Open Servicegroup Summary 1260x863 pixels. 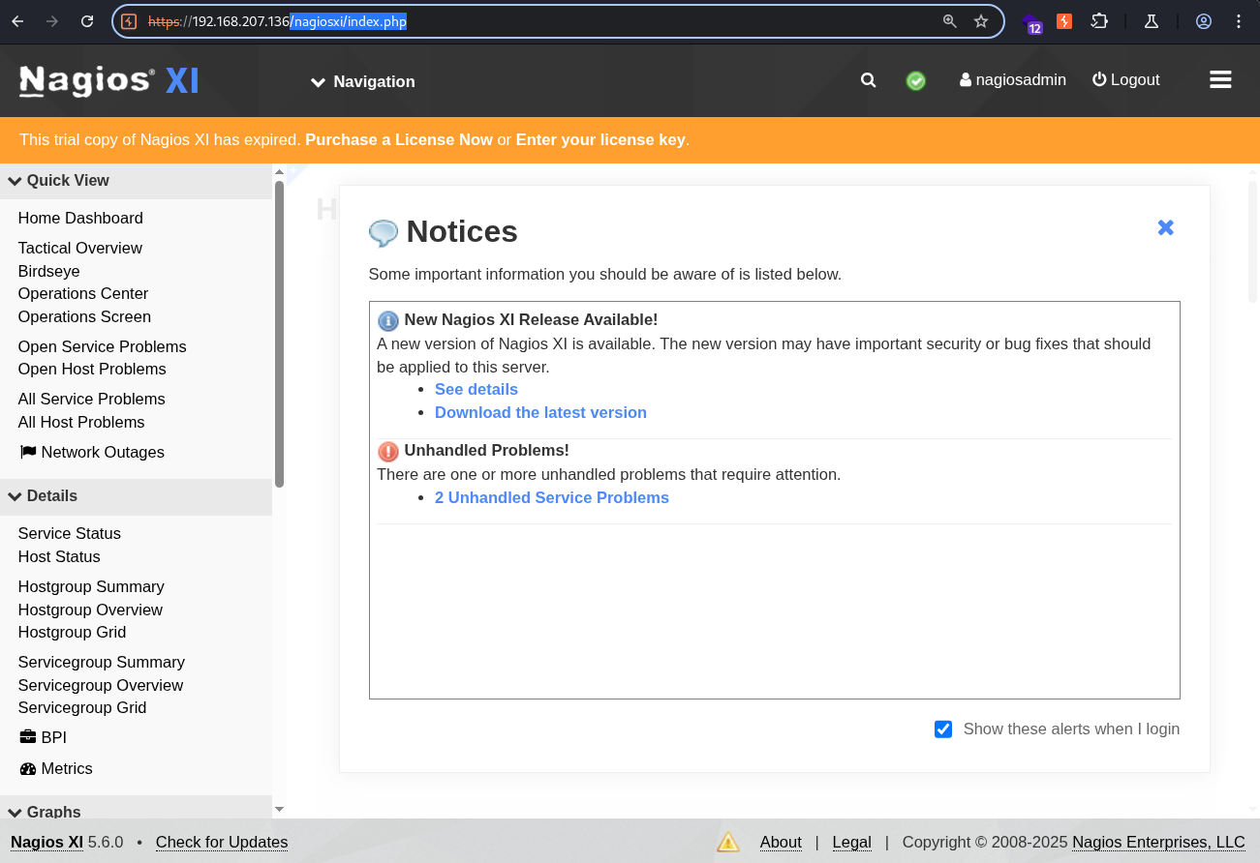click(101, 662)
